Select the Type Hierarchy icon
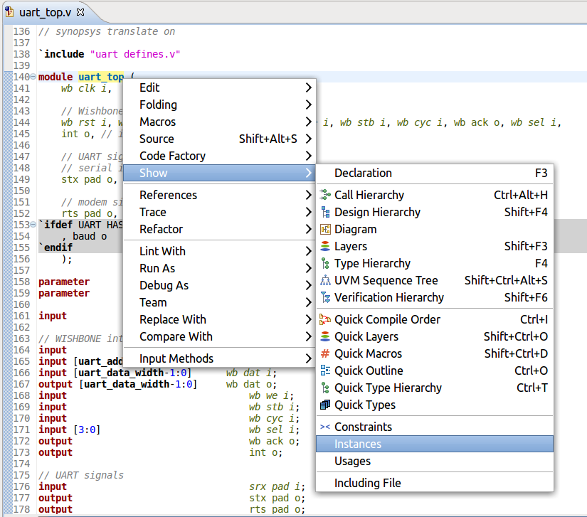Screen dimensions: 587x517 click(326, 263)
